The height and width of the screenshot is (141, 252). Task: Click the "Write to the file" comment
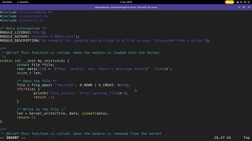click(x=41, y=109)
